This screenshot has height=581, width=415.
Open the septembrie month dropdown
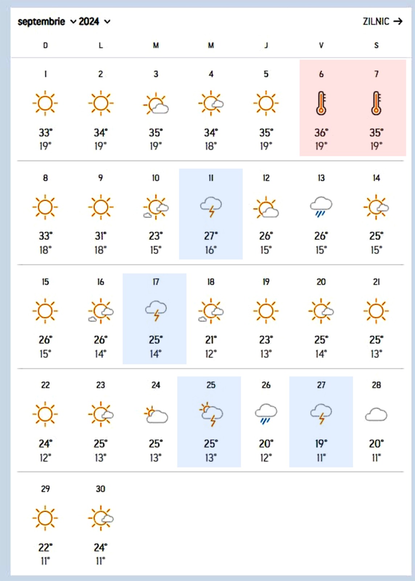47,22
